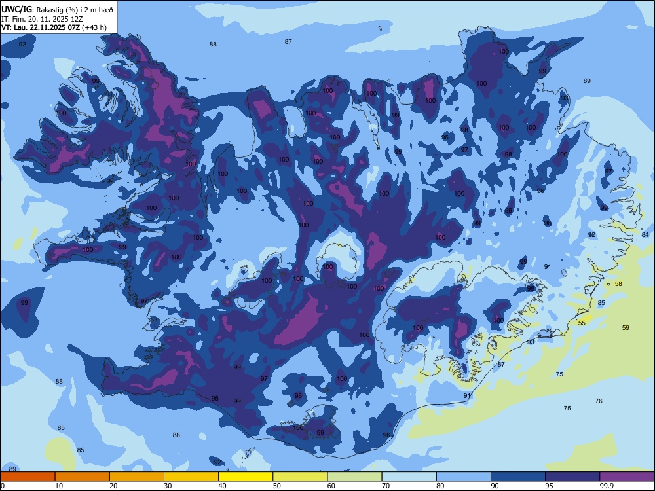Click the legend tick label '60'
The image size is (655, 491).
click(x=331, y=486)
